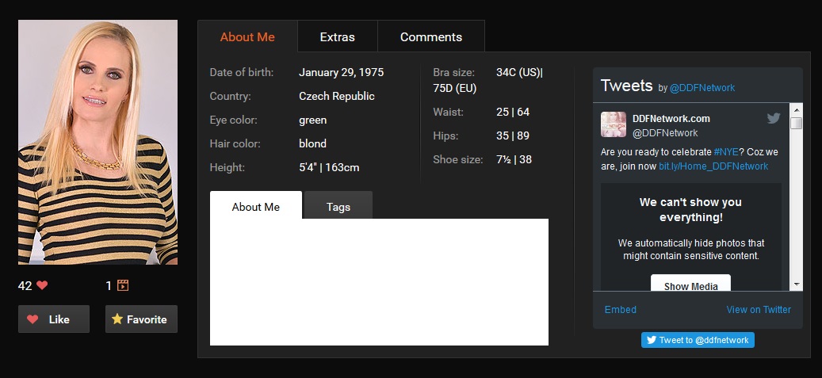Open View on Twitter link
The height and width of the screenshot is (378, 822).
tap(758, 310)
